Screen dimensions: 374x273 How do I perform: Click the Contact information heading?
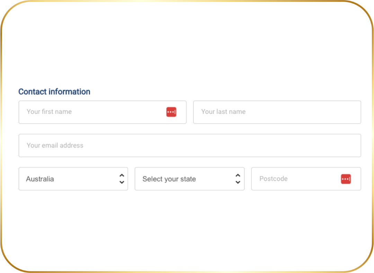click(x=54, y=92)
